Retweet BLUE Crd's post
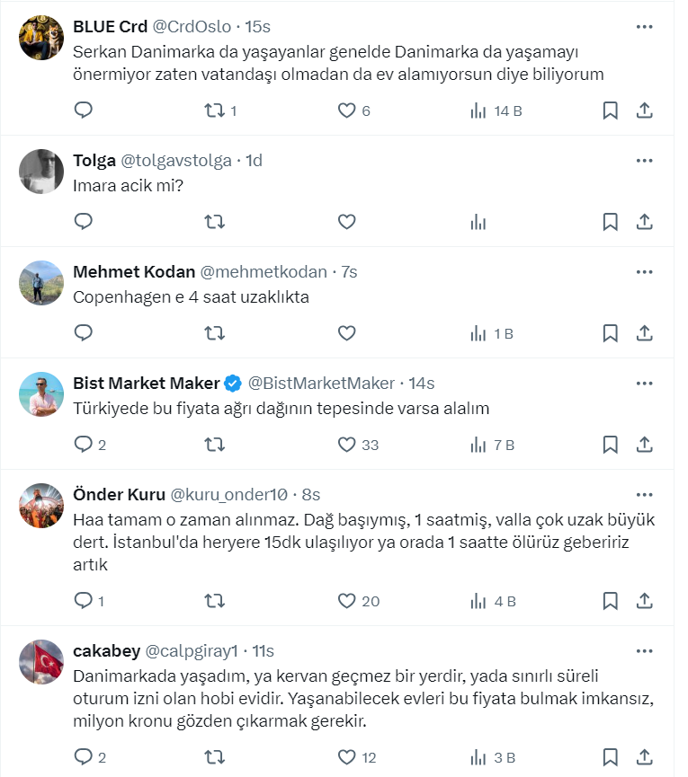The image size is (688, 777). 215,110
